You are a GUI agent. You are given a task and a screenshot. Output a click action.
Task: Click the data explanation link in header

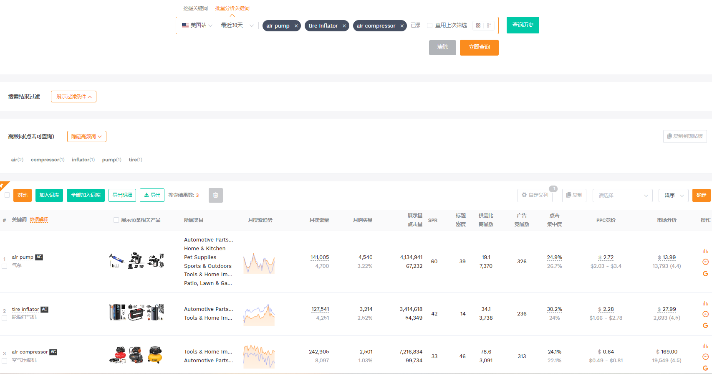[39, 220]
